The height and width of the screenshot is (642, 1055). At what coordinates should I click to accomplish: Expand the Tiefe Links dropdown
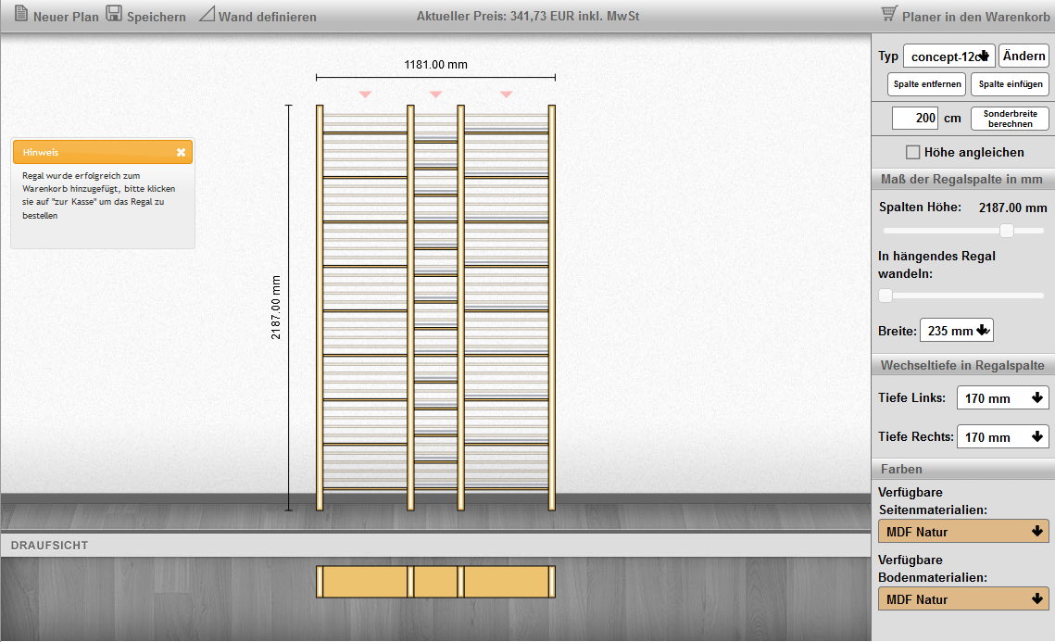coord(1002,398)
